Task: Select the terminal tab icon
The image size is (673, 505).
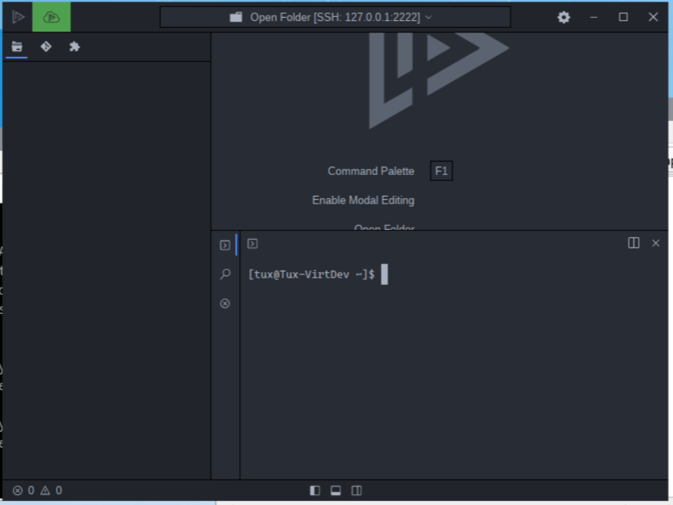Action: (252, 244)
